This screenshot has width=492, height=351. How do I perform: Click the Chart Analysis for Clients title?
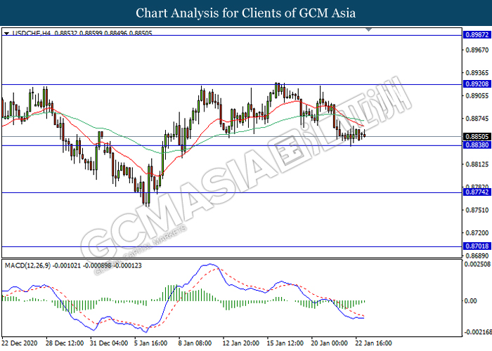246,13
